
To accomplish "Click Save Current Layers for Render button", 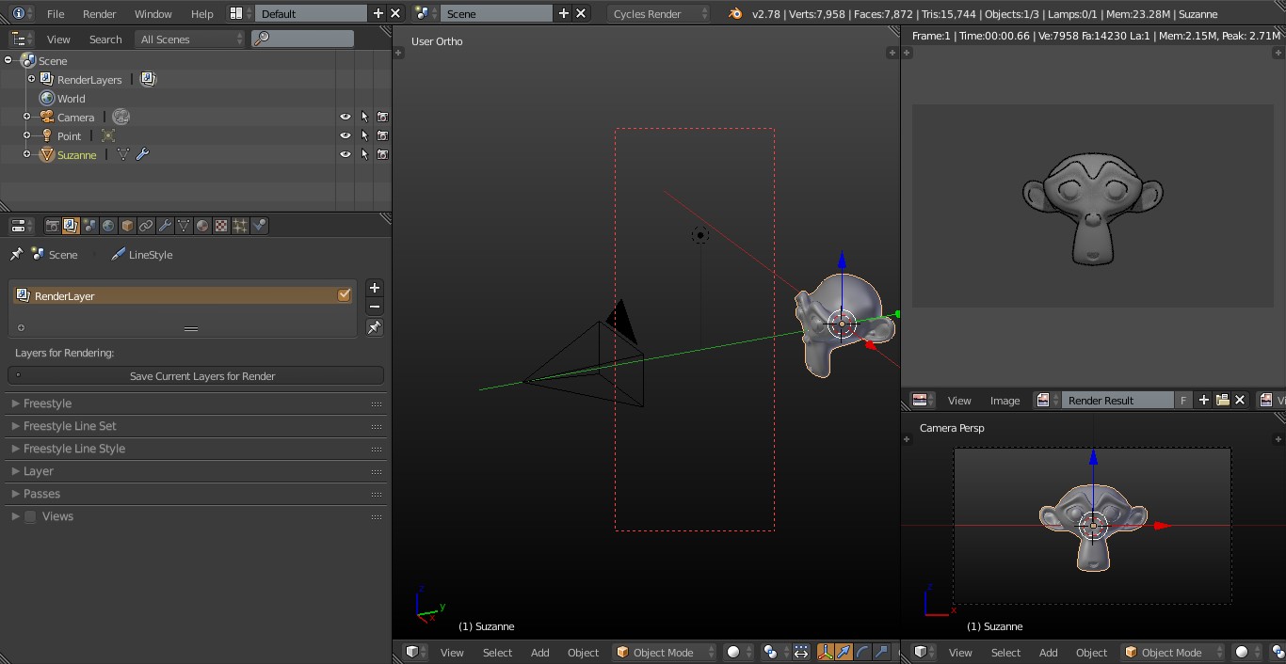I will pos(196,375).
